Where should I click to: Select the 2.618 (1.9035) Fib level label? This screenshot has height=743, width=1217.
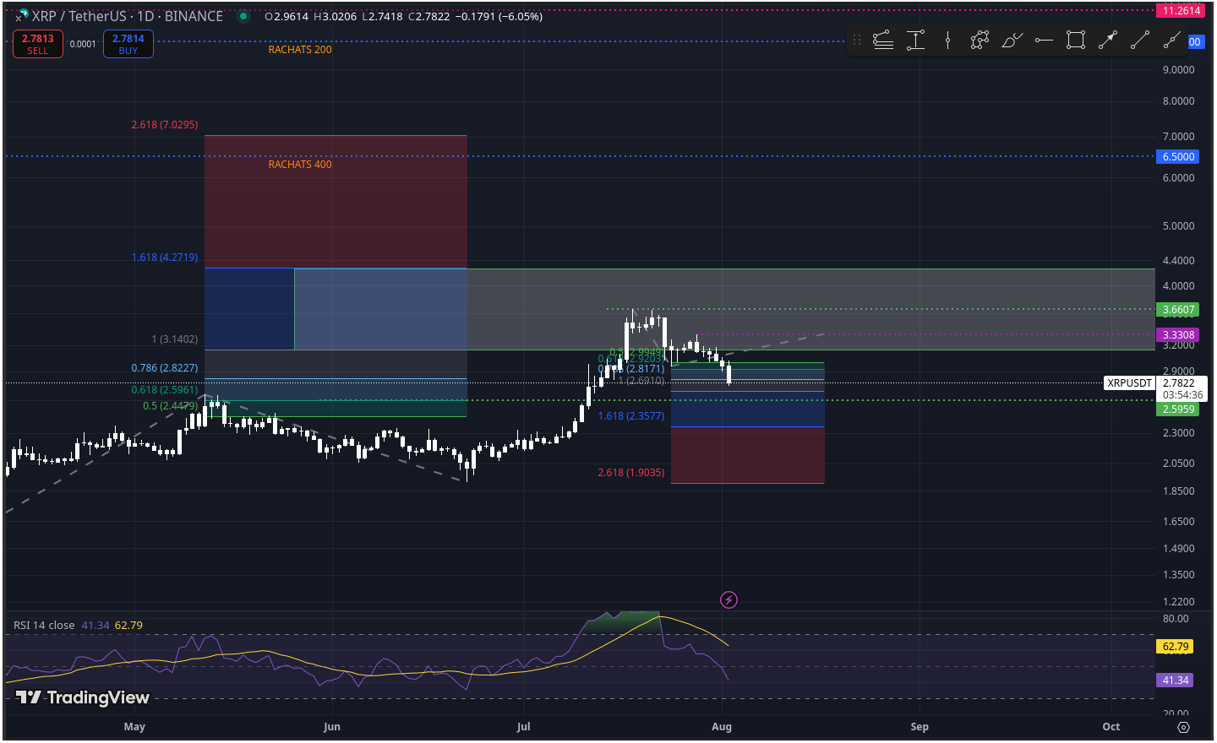pyautogui.click(x=631, y=473)
